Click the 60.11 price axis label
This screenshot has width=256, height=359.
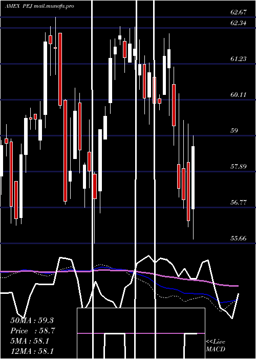(x=239, y=94)
